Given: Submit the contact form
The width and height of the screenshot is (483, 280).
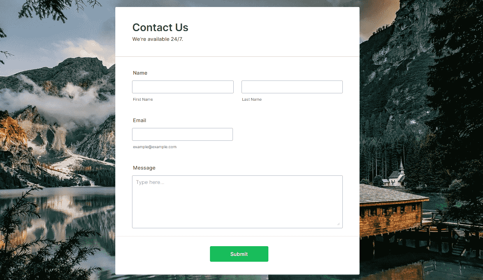Looking at the screenshot, I should click(239, 254).
